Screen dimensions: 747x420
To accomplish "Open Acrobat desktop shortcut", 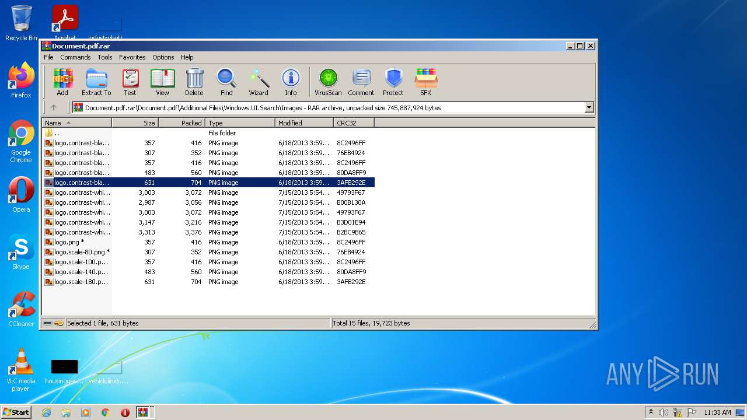I will pos(65,22).
